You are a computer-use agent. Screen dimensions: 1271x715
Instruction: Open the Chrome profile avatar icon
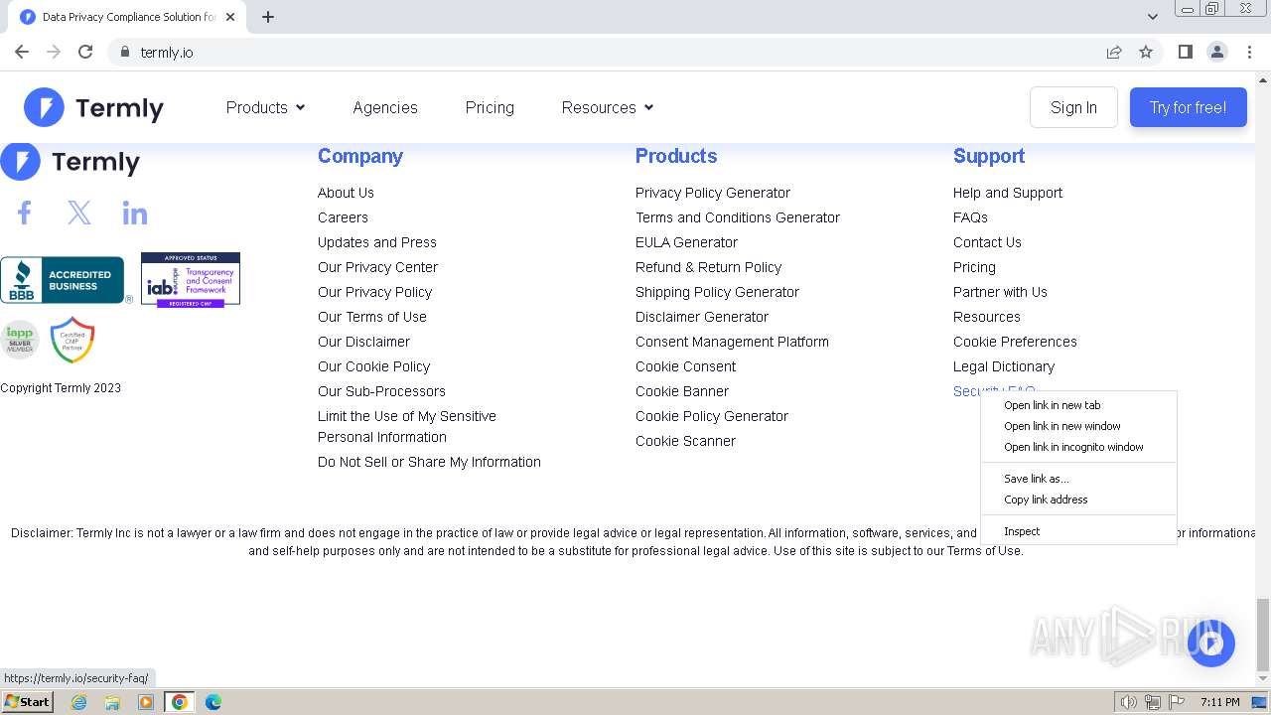pos(1217,52)
